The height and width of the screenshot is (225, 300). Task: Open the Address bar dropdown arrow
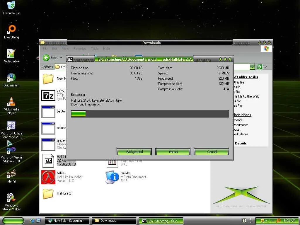point(252,67)
